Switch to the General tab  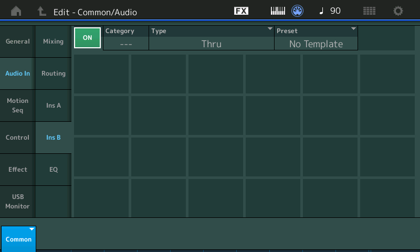point(17,41)
